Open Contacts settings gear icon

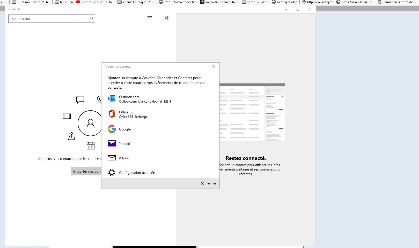[167, 18]
